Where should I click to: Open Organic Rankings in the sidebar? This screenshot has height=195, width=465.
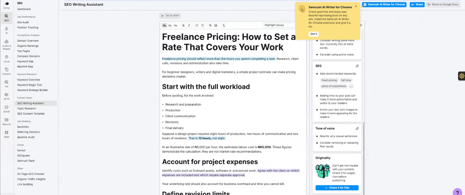28,46
